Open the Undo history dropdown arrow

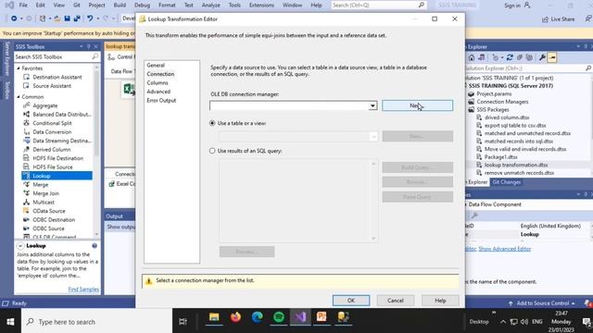coord(97,18)
